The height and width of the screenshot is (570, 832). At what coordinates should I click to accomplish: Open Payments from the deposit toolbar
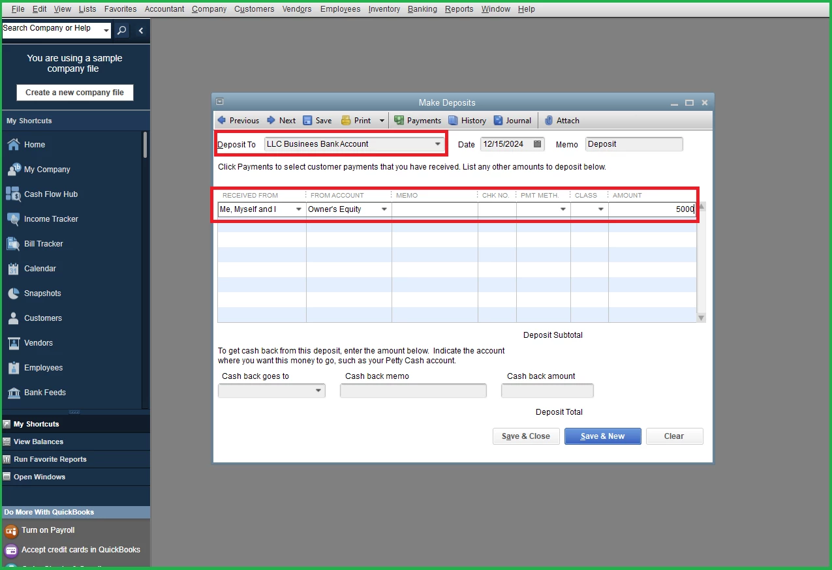(x=418, y=121)
